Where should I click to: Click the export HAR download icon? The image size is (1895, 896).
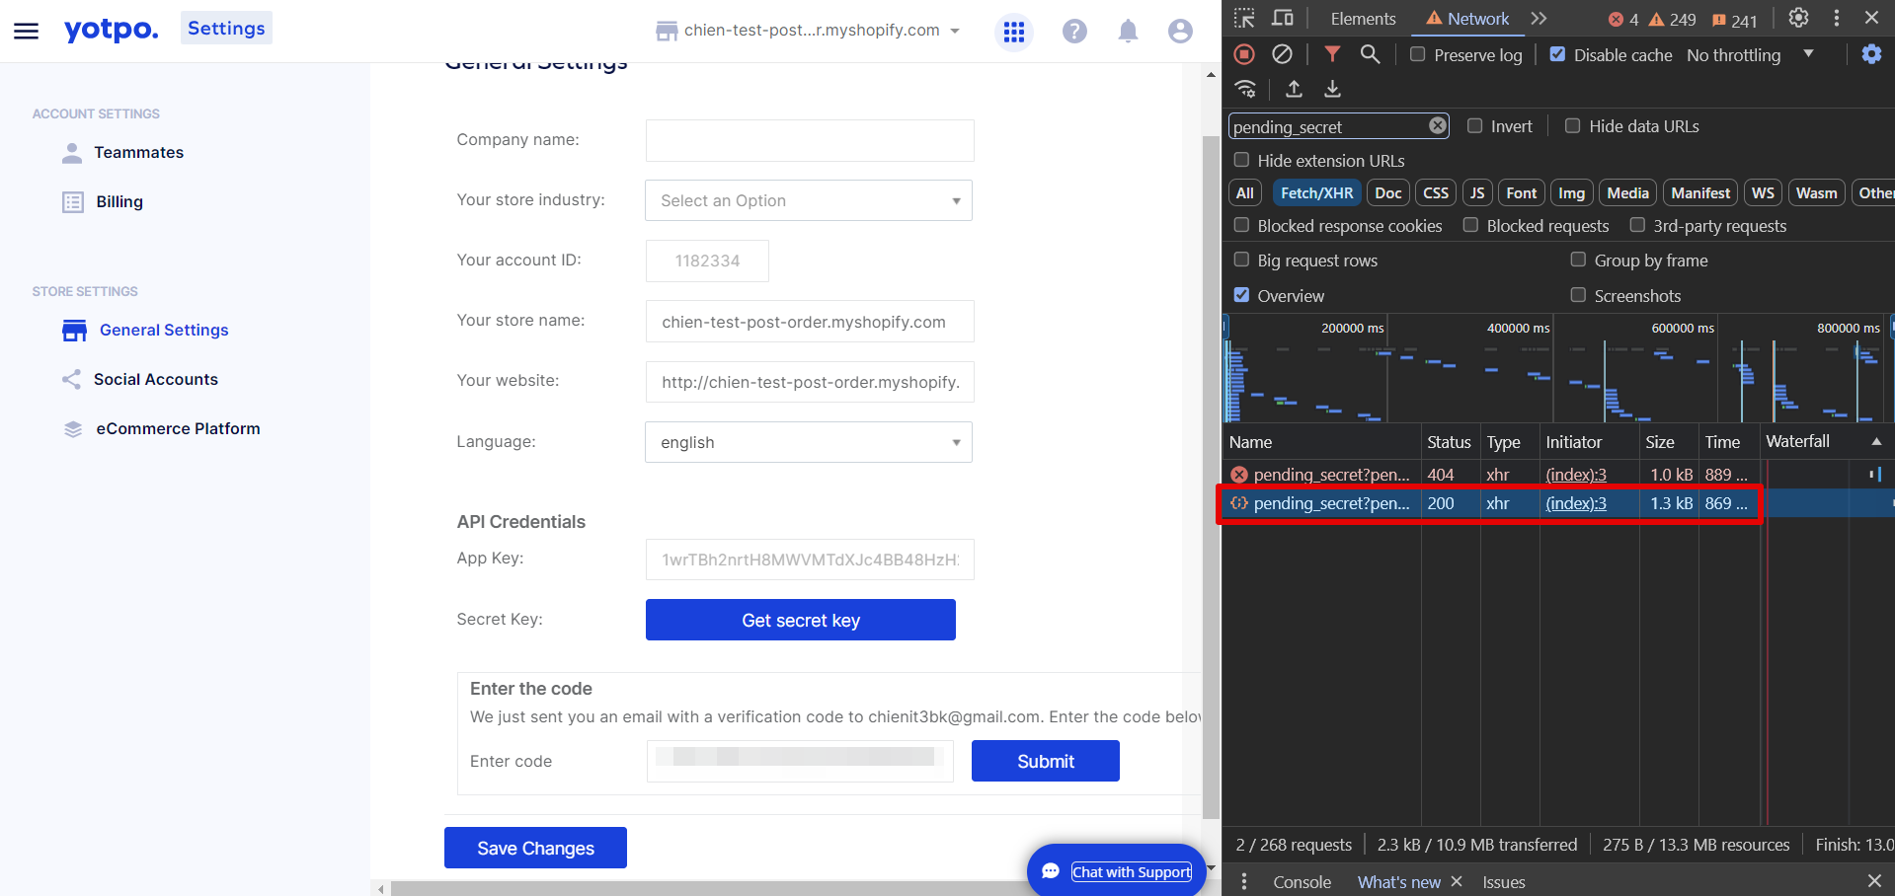(x=1332, y=89)
